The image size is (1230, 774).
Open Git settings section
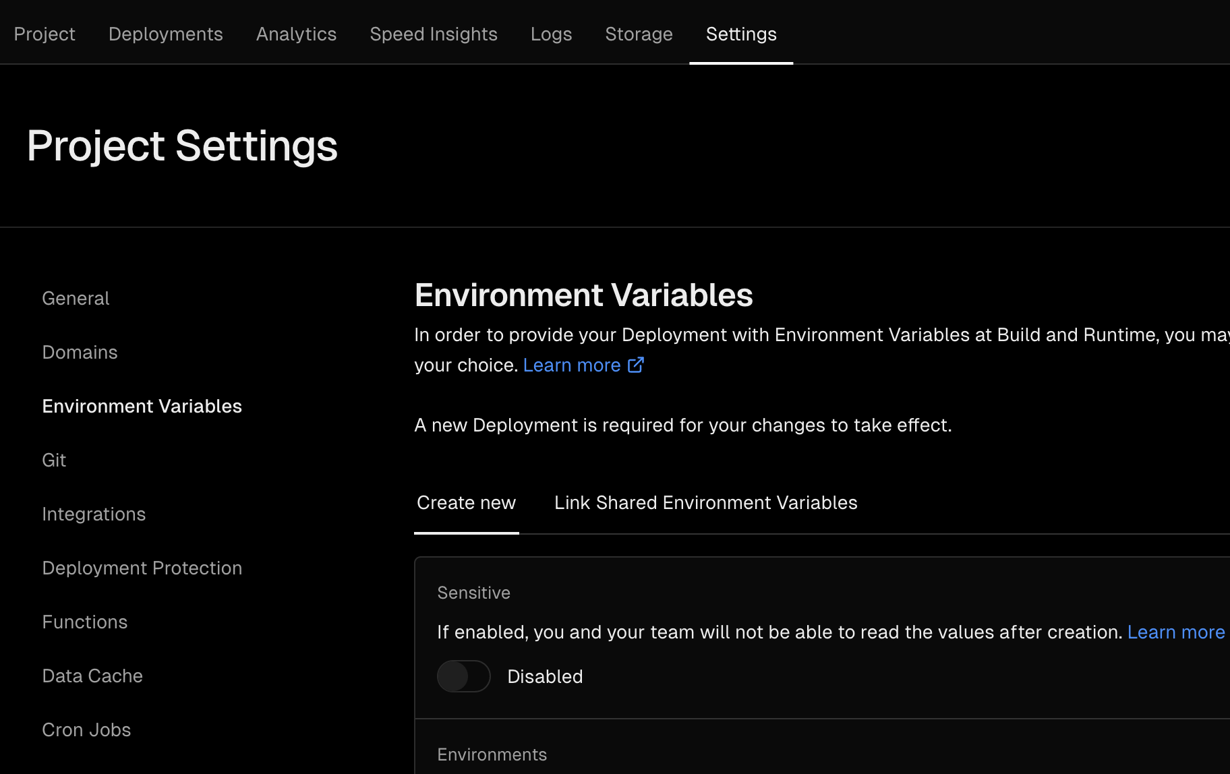point(54,460)
